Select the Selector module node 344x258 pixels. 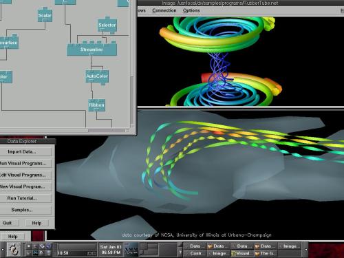107,25
